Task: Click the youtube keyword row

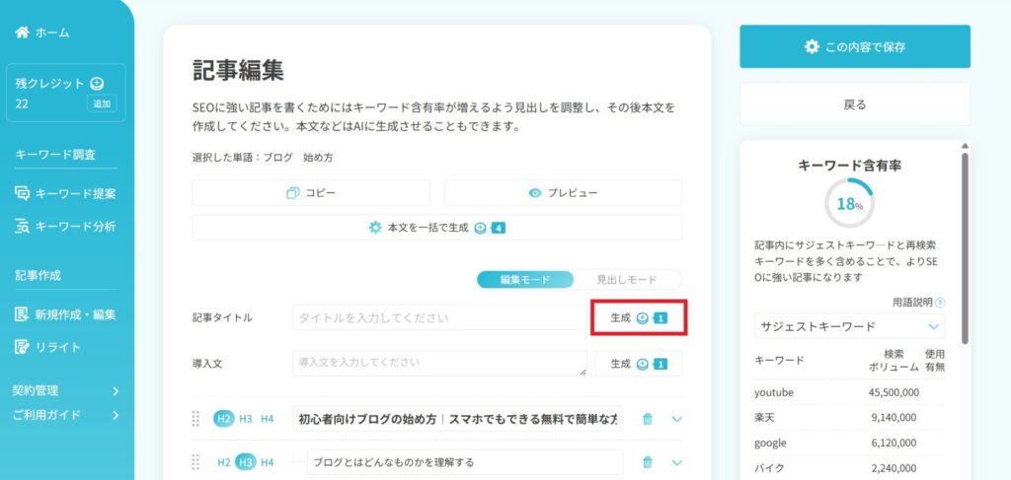Action: pyautogui.click(x=849, y=392)
